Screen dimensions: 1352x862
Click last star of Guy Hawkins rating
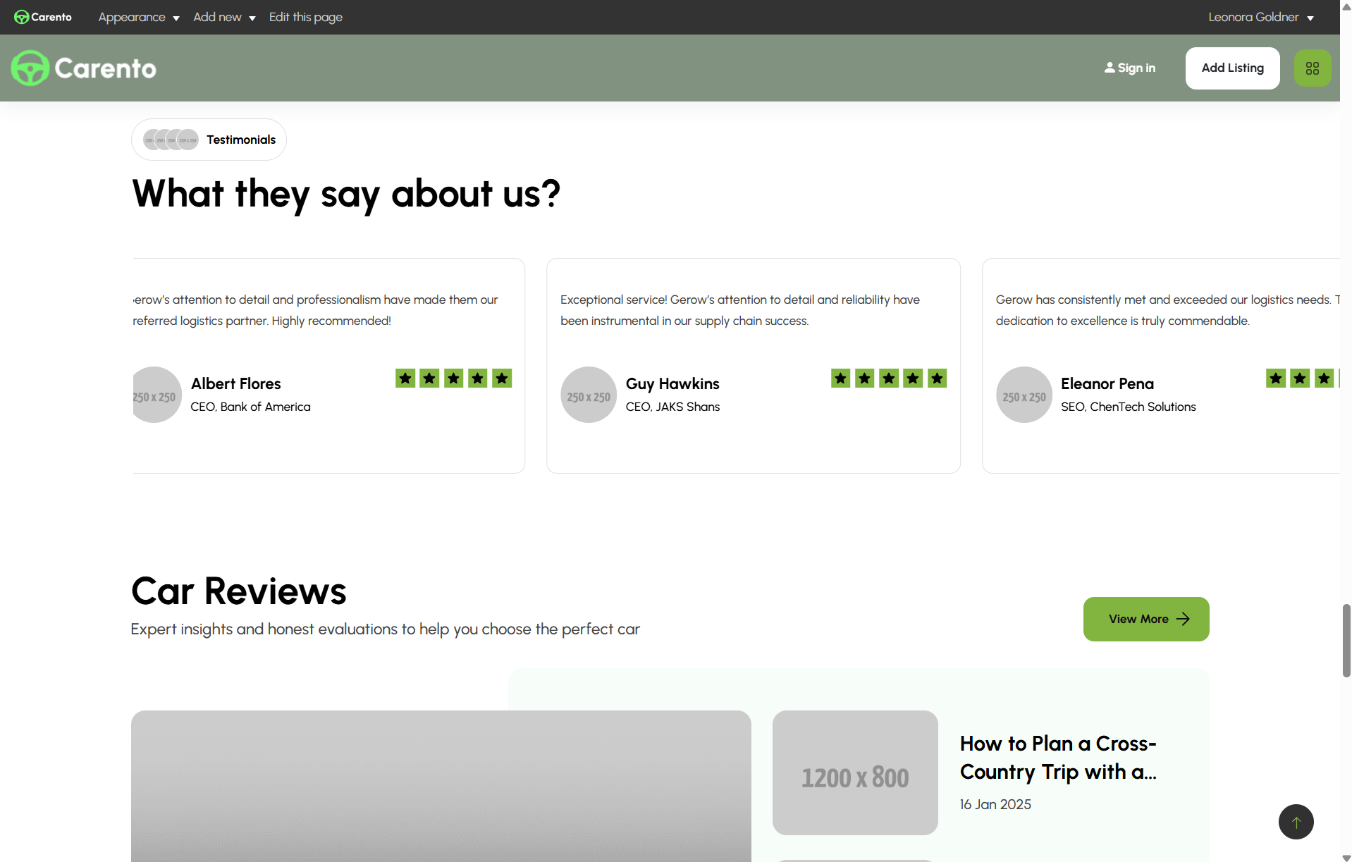tap(937, 378)
